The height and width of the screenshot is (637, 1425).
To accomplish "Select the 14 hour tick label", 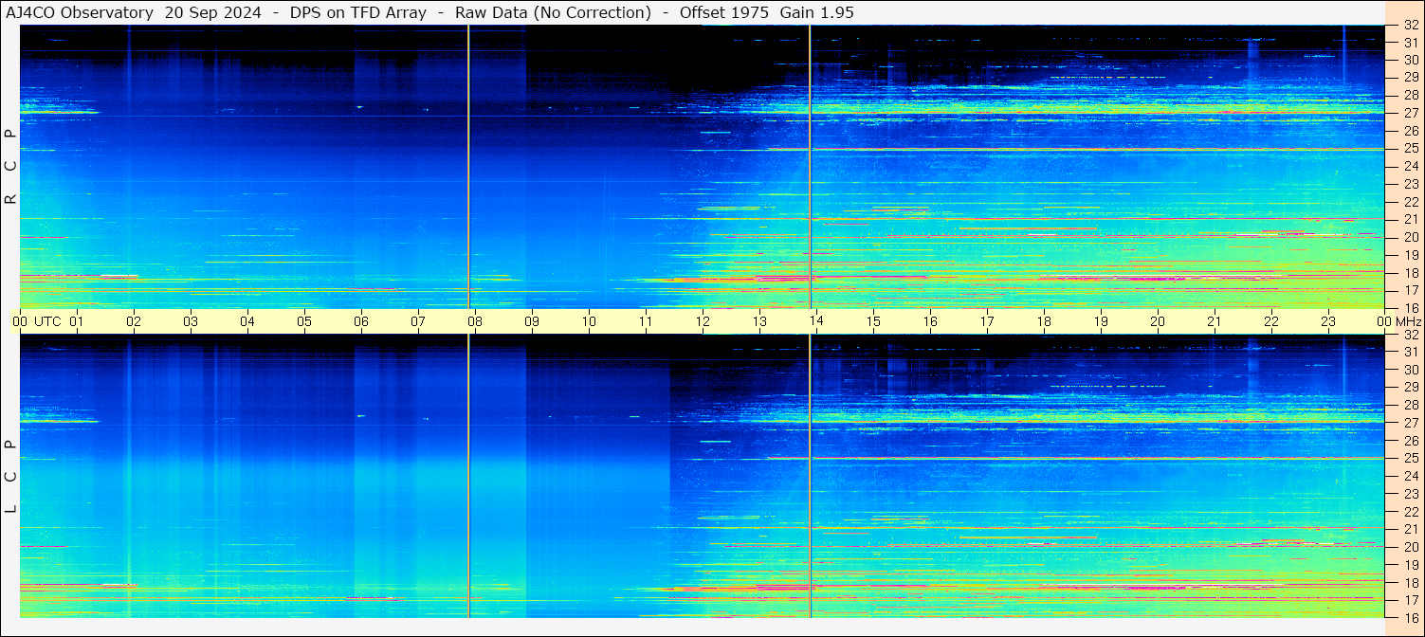I will click(816, 321).
